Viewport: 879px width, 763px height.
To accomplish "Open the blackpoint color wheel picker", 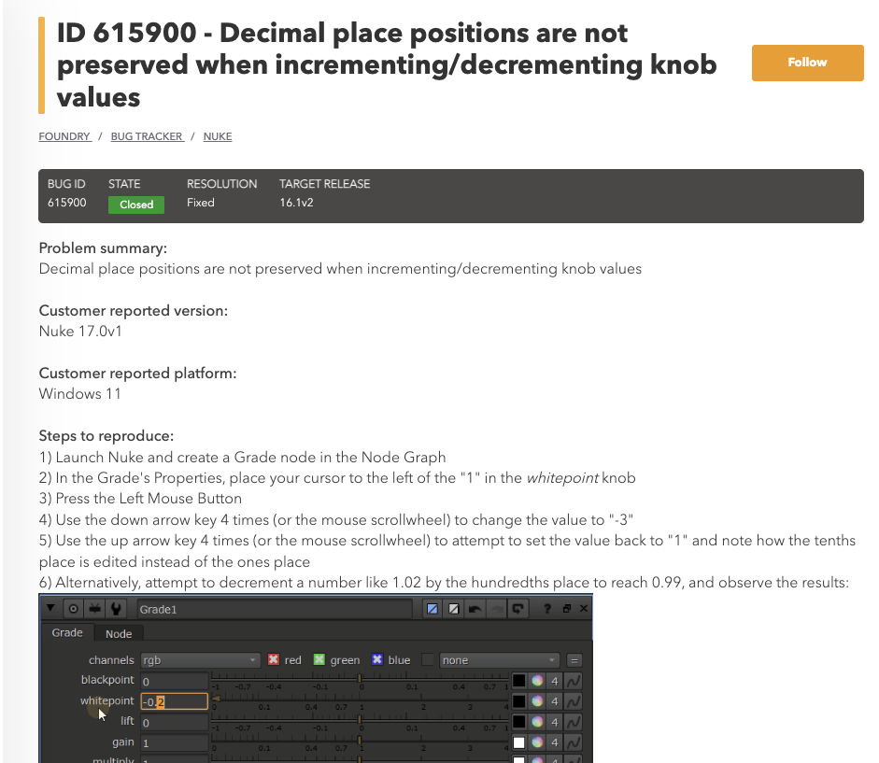I will [537, 681].
